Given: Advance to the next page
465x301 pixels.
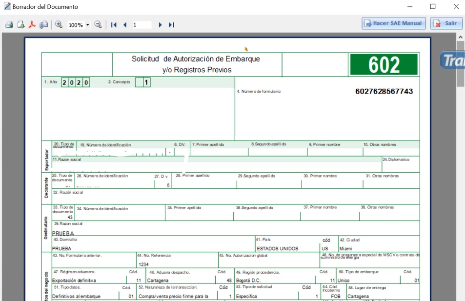Looking at the screenshot, I should [x=160, y=25].
